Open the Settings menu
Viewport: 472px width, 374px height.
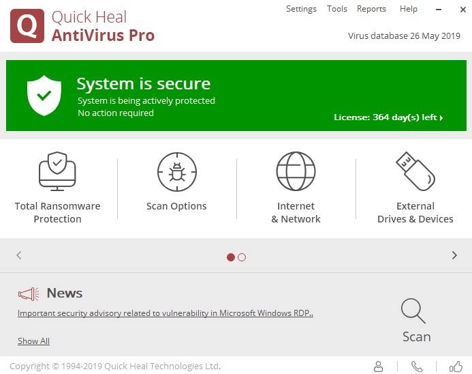pyautogui.click(x=301, y=9)
